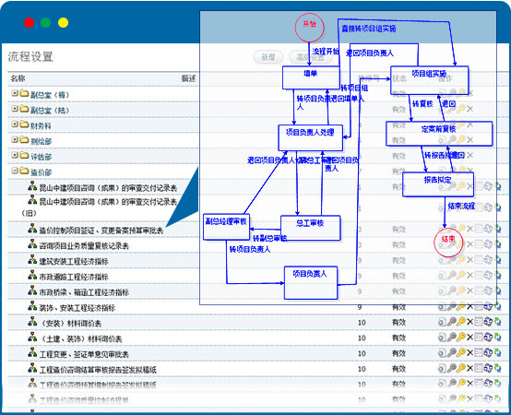
Task: Open form layout icon in （土建、装饰）材料询价表 row
Action: coord(479,338)
